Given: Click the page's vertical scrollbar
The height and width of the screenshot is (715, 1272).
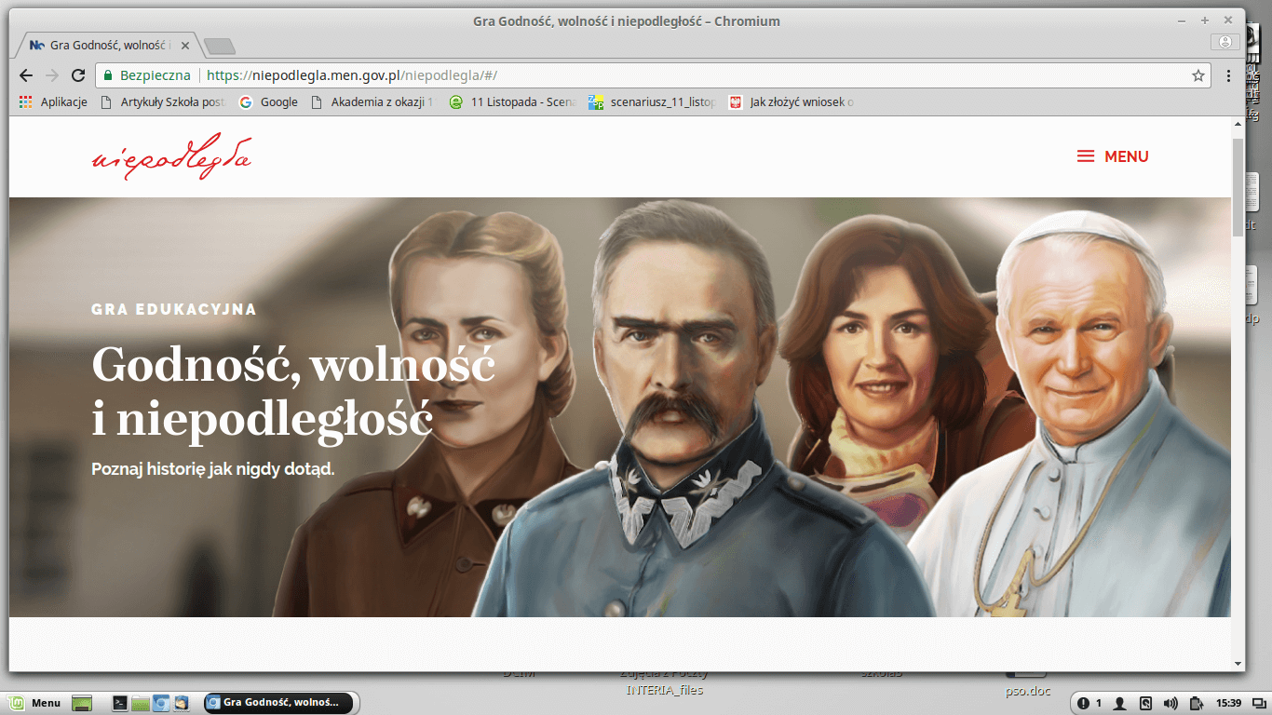Looking at the screenshot, I should point(1238,186).
